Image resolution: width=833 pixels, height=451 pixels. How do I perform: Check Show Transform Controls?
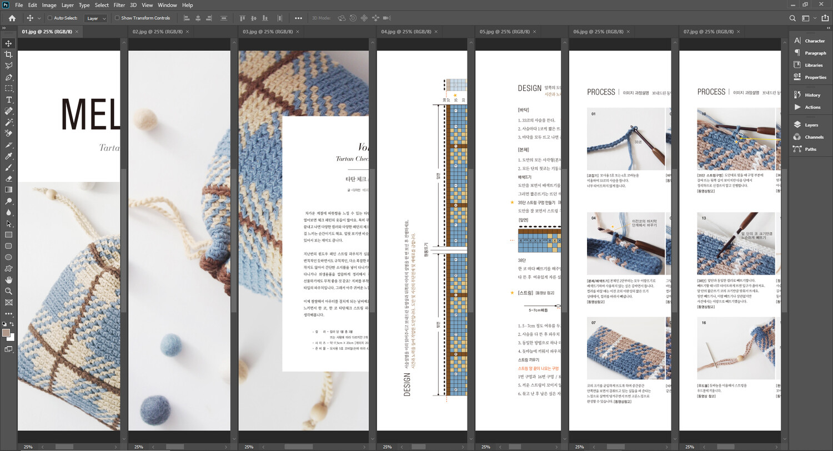point(117,18)
